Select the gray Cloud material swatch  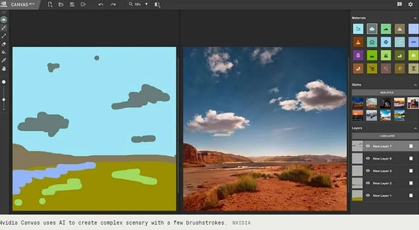click(x=372, y=29)
